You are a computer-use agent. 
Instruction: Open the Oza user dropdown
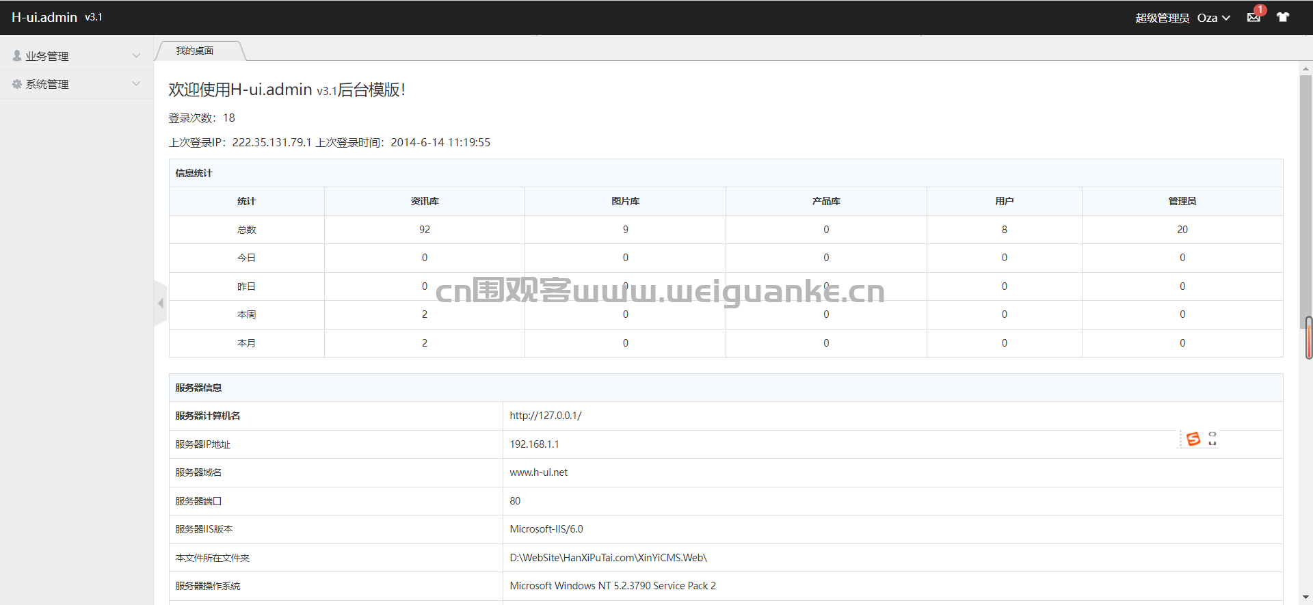point(1213,18)
